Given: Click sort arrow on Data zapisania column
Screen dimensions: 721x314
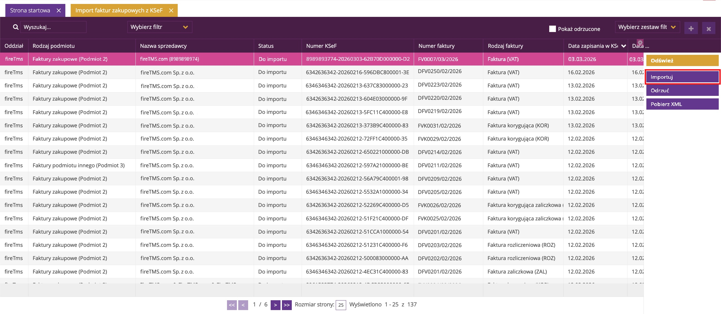Looking at the screenshot, I should (624, 46).
